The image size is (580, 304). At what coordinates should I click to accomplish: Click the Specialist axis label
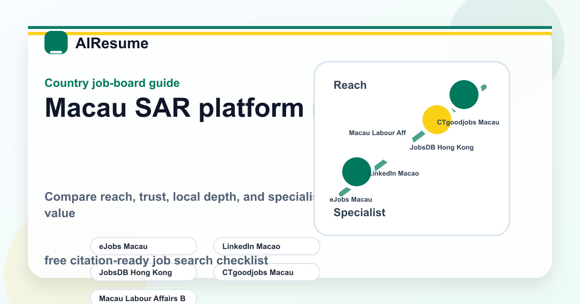[x=360, y=212]
